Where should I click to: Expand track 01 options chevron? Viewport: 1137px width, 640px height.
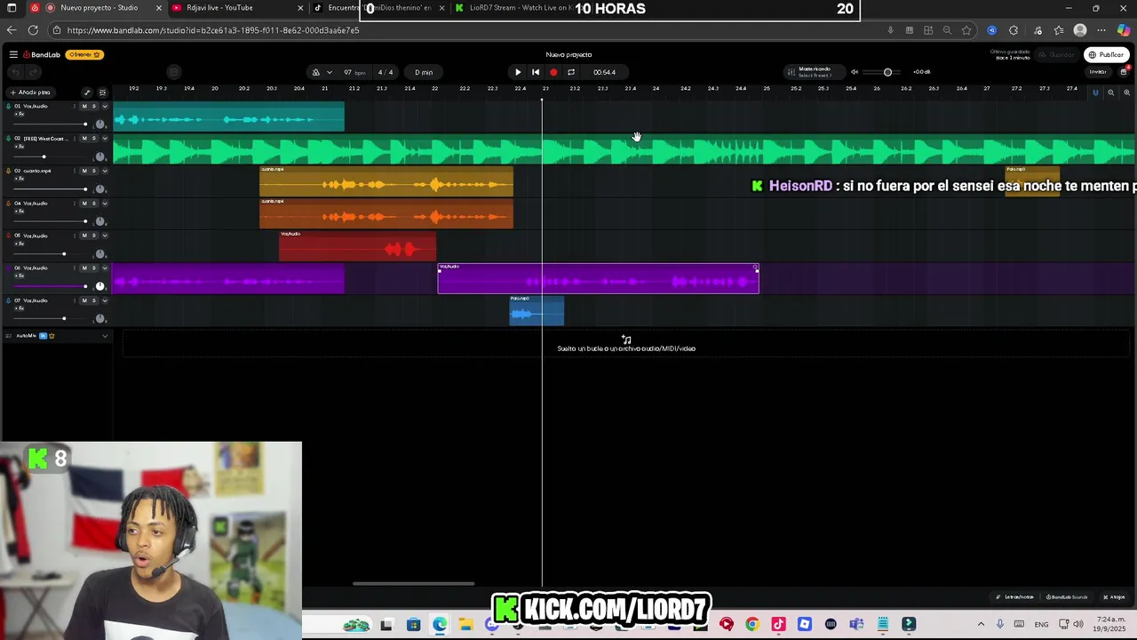(105, 107)
